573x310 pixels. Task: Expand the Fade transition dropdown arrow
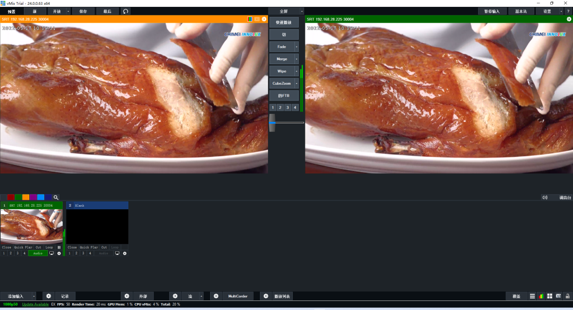point(297,47)
